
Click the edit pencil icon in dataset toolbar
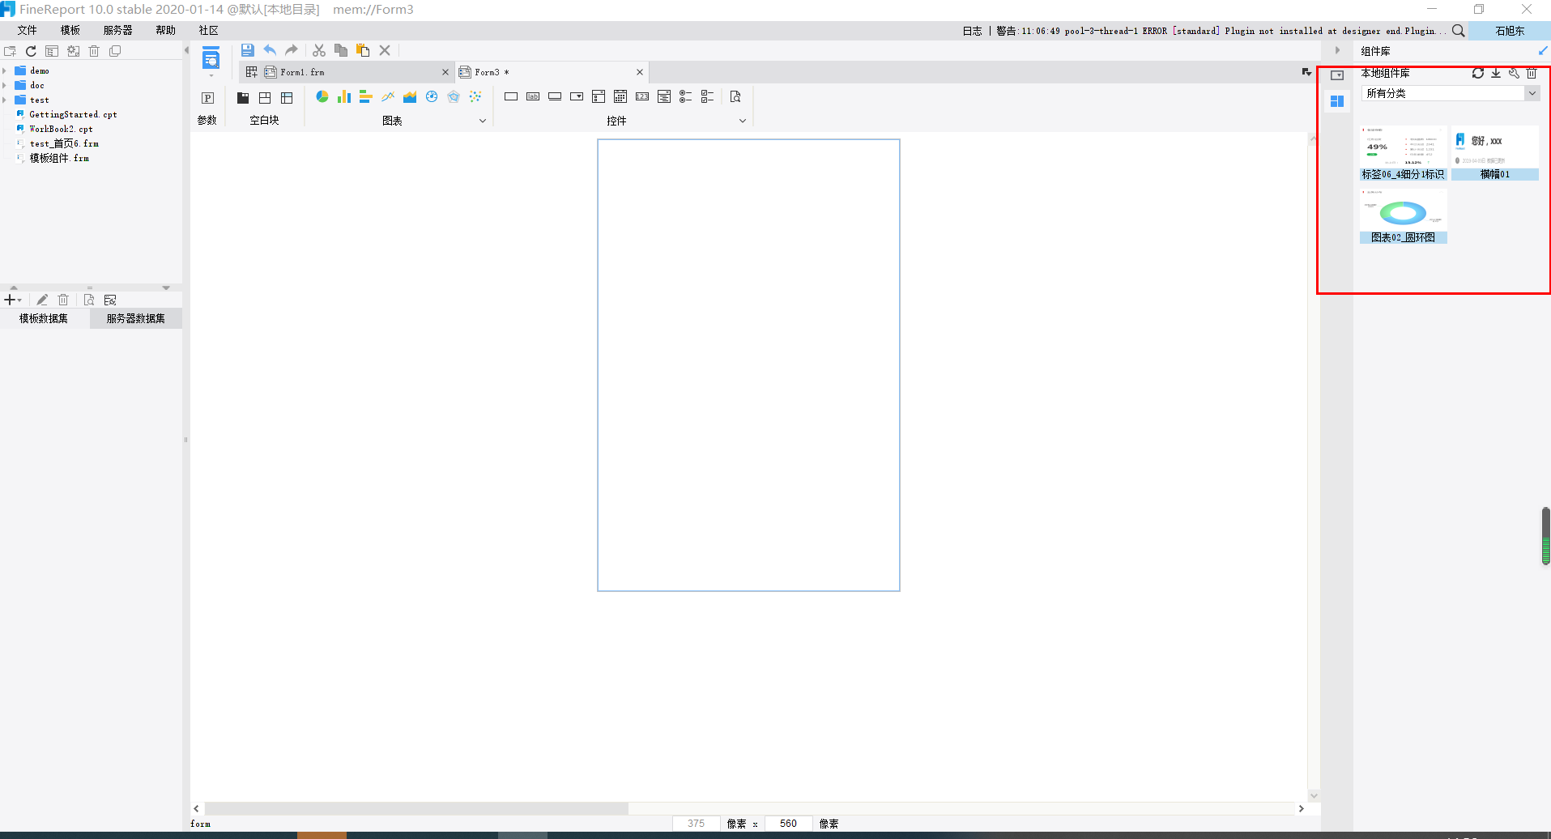click(42, 300)
